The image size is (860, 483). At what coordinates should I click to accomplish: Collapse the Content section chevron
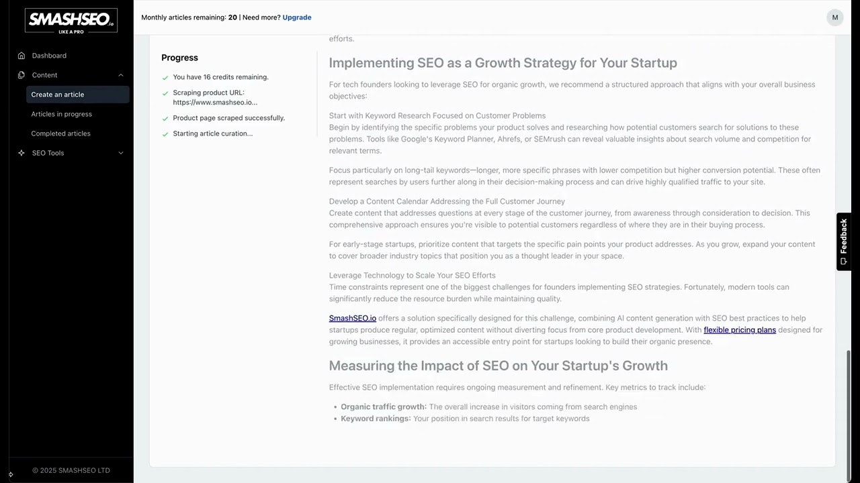tap(121, 75)
